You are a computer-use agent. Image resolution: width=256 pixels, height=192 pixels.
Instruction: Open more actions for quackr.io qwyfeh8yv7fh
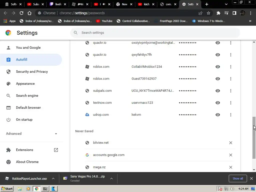(x=230, y=55)
